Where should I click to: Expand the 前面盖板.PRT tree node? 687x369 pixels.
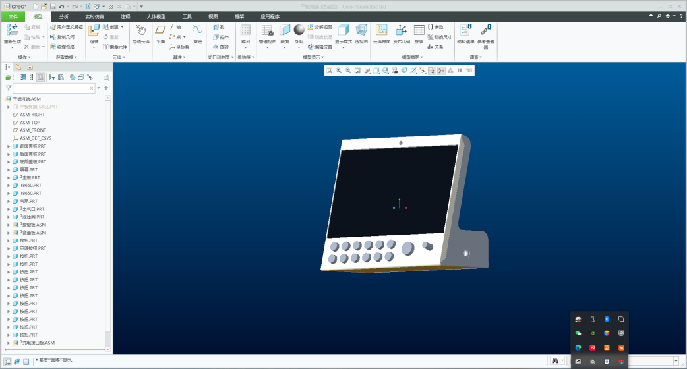[x=9, y=146]
